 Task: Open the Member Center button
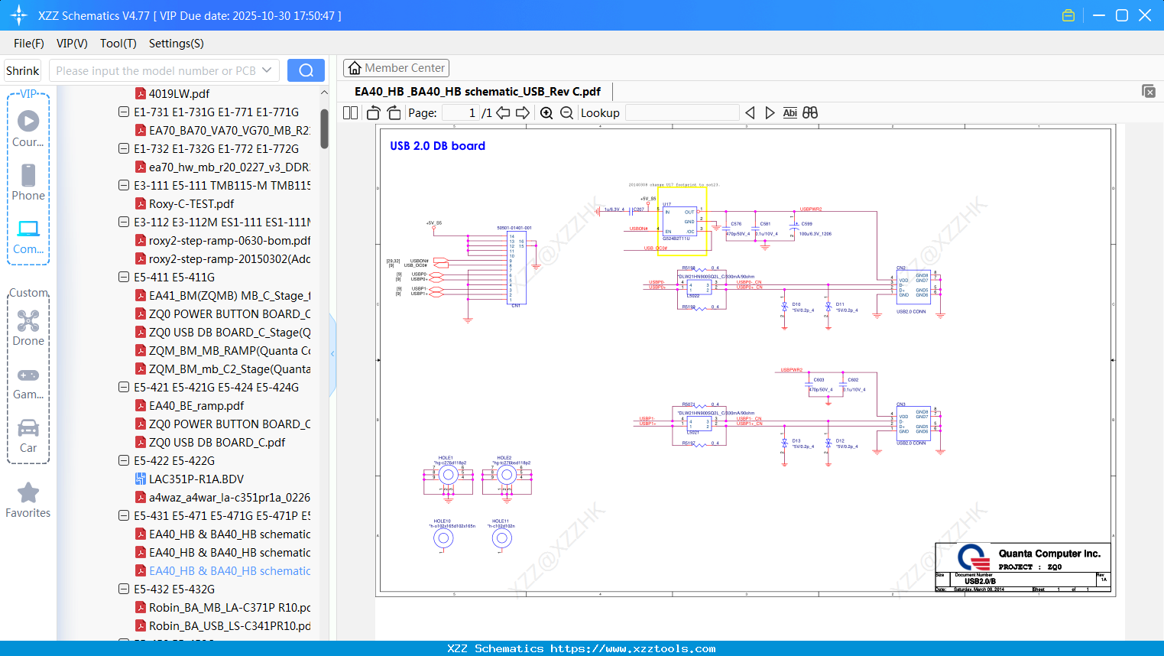point(396,68)
